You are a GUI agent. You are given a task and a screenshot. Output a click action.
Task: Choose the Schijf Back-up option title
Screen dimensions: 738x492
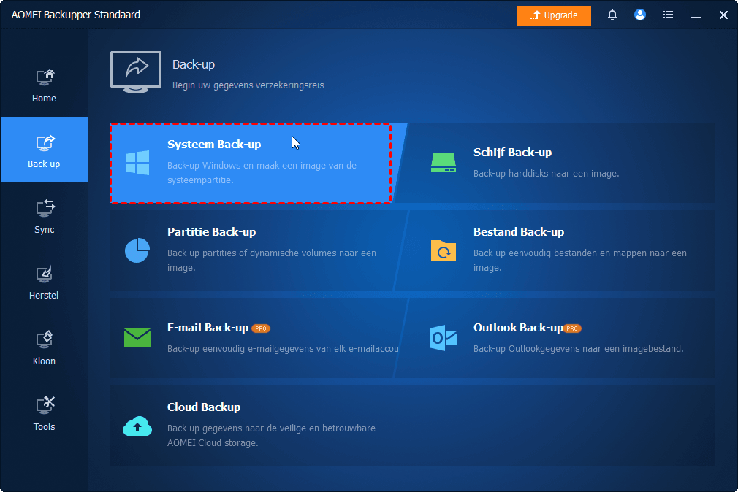click(x=512, y=153)
